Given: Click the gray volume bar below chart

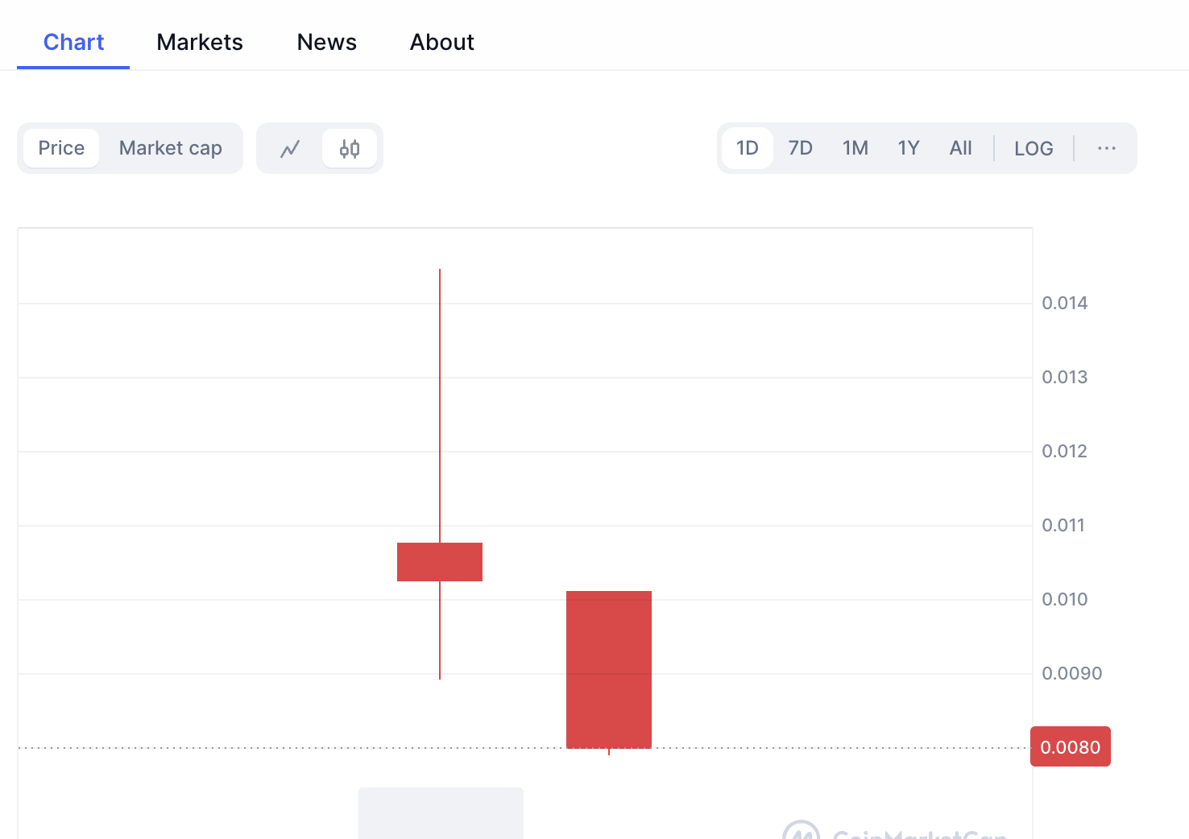Looking at the screenshot, I should click(x=441, y=813).
